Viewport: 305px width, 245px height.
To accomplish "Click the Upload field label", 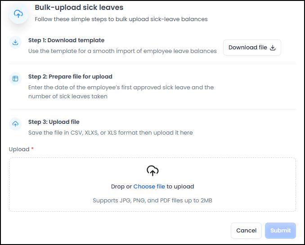I will tap(19, 149).
